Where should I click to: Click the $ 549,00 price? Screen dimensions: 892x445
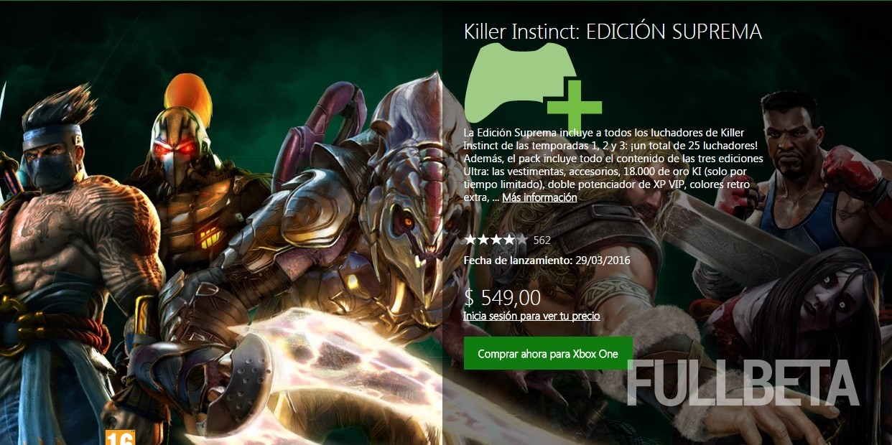pyautogui.click(x=502, y=297)
